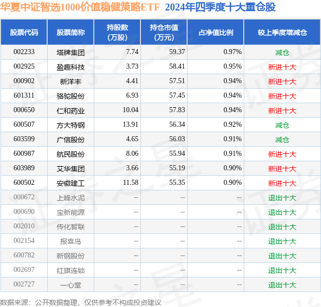321x307 pixels.
Task: Click the 占净值比例 column header
Action: 216,32
